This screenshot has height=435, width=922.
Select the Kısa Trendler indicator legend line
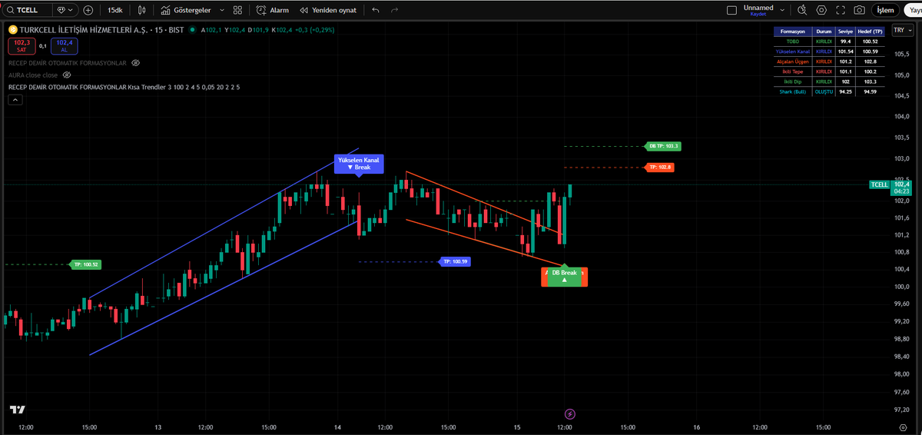pyautogui.click(x=124, y=88)
